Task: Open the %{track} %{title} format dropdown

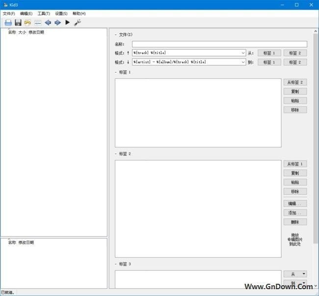Action: [243, 53]
